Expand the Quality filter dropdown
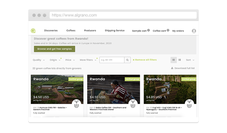Viewport: 227px width, 133px height. (39, 60)
